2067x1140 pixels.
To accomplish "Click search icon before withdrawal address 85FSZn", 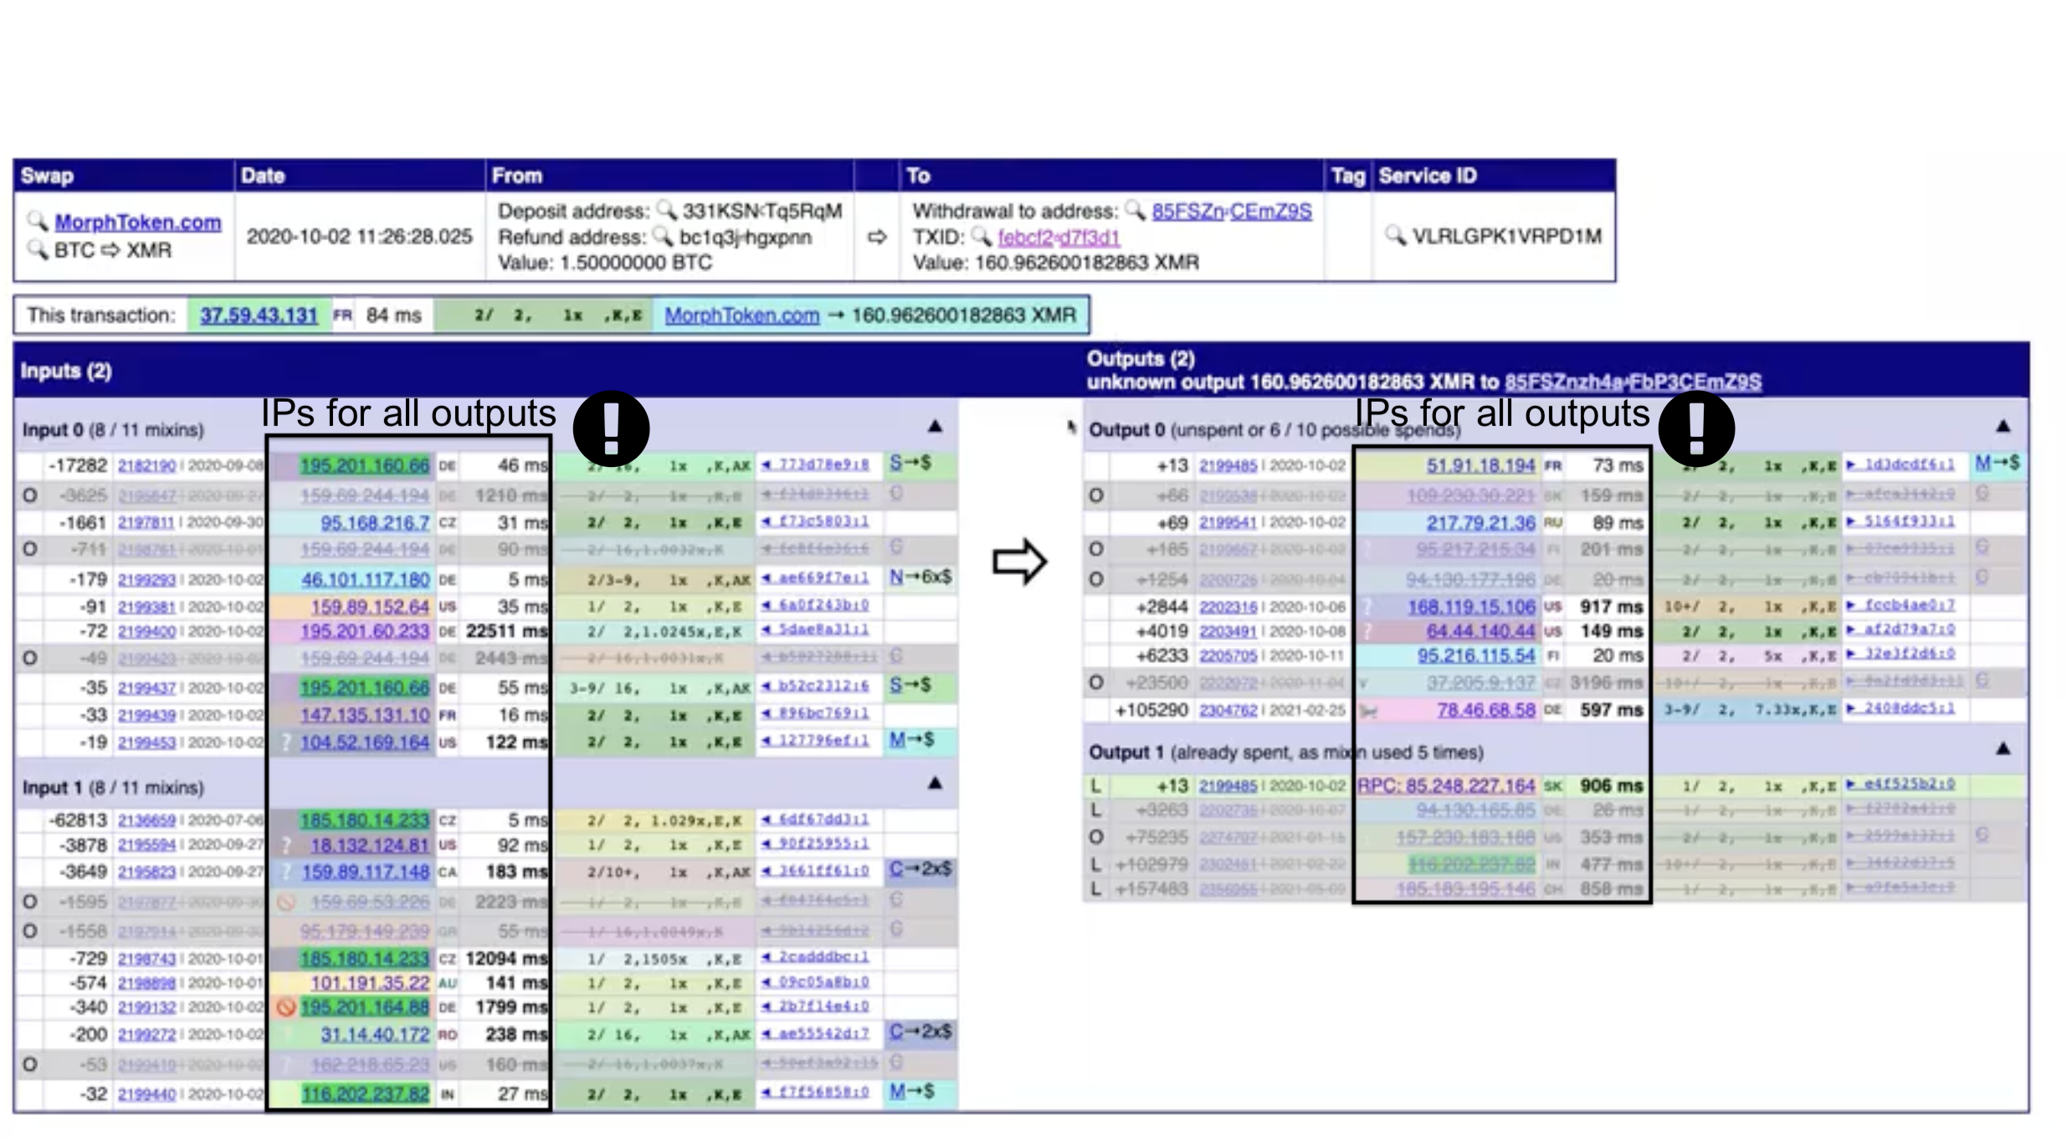I will pyautogui.click(x=1135, y=209).
